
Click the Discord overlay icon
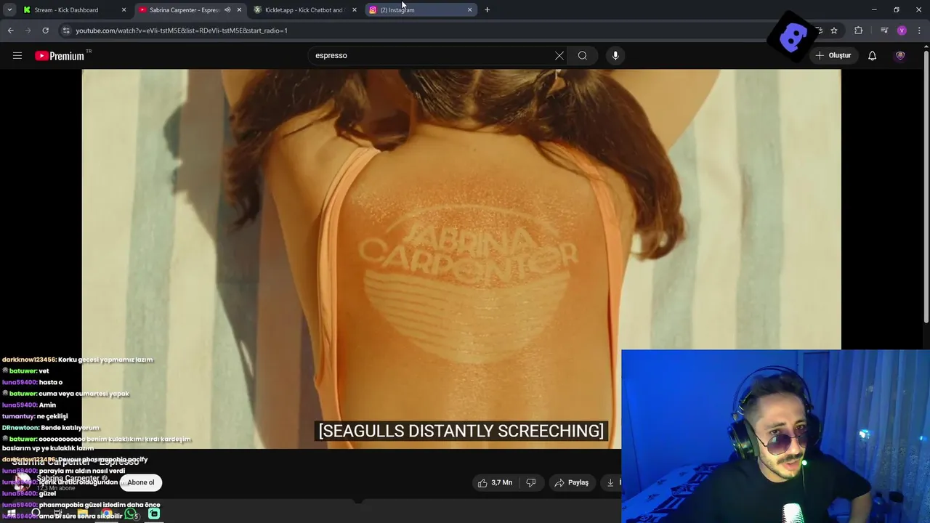(x=793, y=37)
